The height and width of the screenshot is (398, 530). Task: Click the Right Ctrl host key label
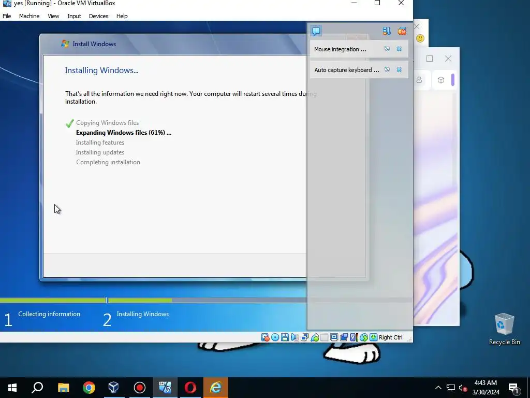(x=390, y=337)
